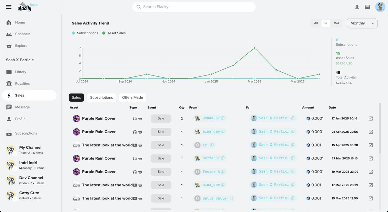
Task: Open the wallet card icon
Action: pyautogui.click(x=368, y=7)
